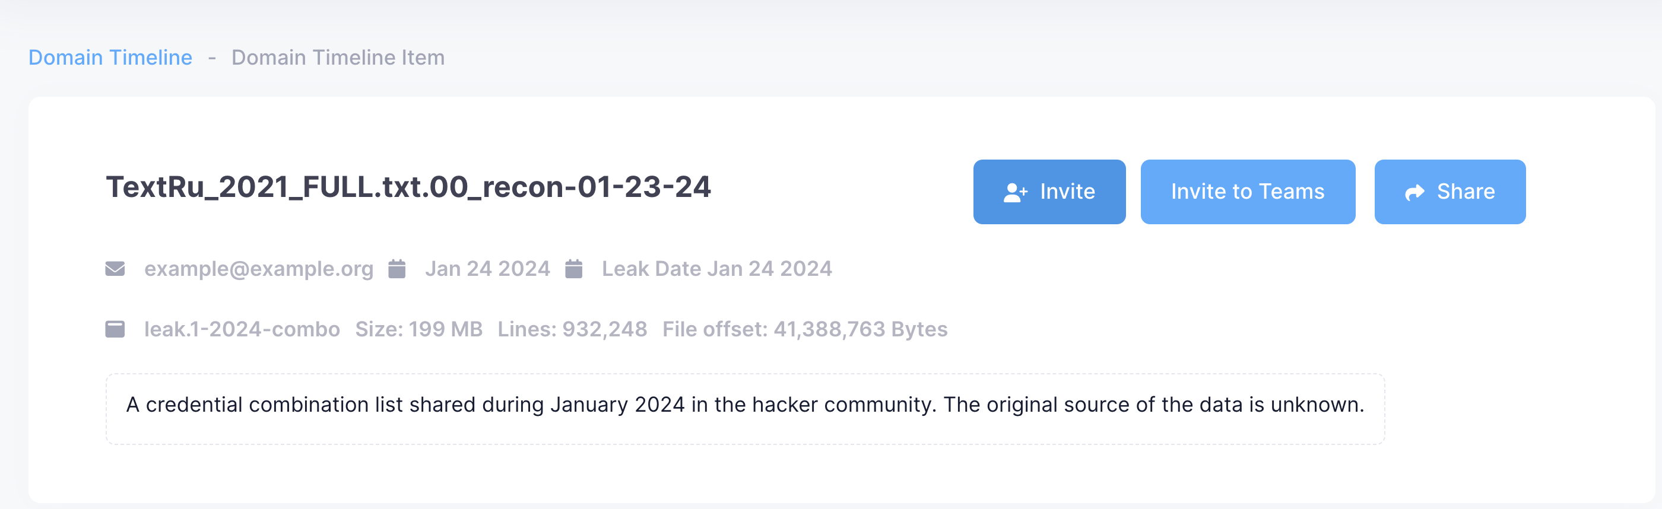Click the Leak Date Jan 24 2024 text
The height and width of the screenshot is (509, 1662).
tap(716, 268)
